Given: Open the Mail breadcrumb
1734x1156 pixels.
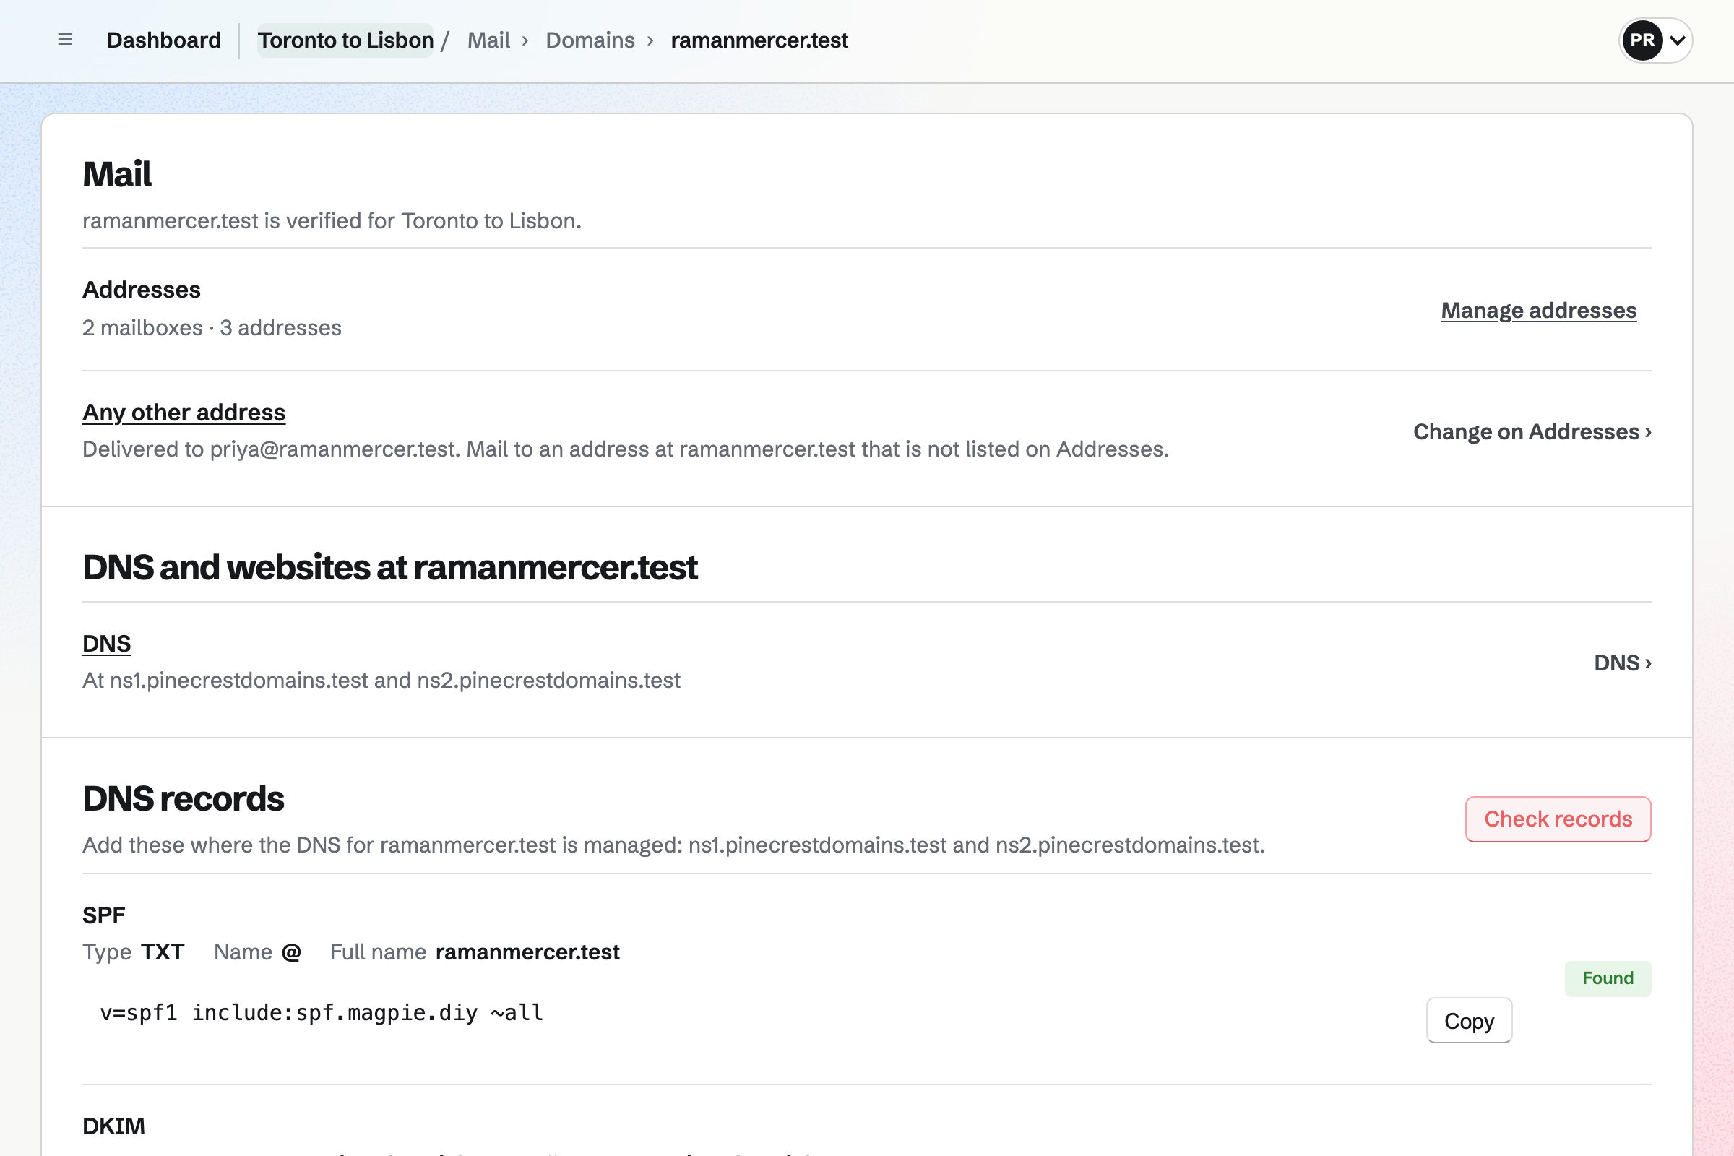Looking at the screenshot, I should pos(488,40).
